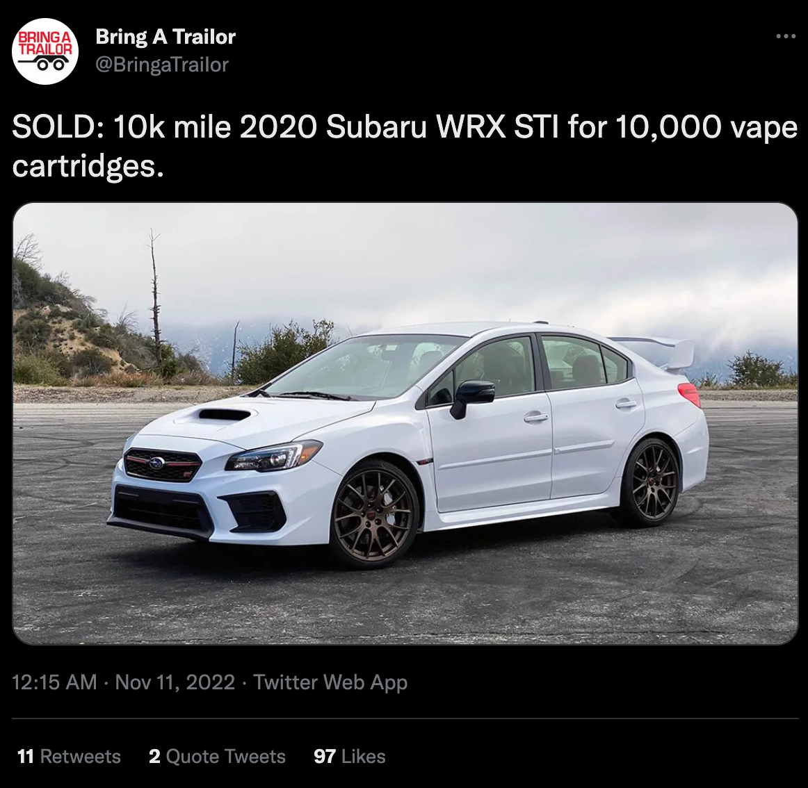The width and height of the screenshot is (808, 788).
Task: Click the Twitter Web App source link
Action: point(330,682)
